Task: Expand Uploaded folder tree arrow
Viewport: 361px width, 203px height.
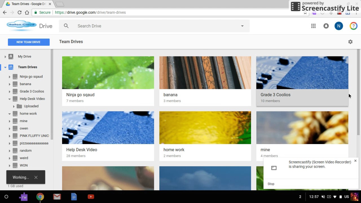Action: tap(14, 106)
